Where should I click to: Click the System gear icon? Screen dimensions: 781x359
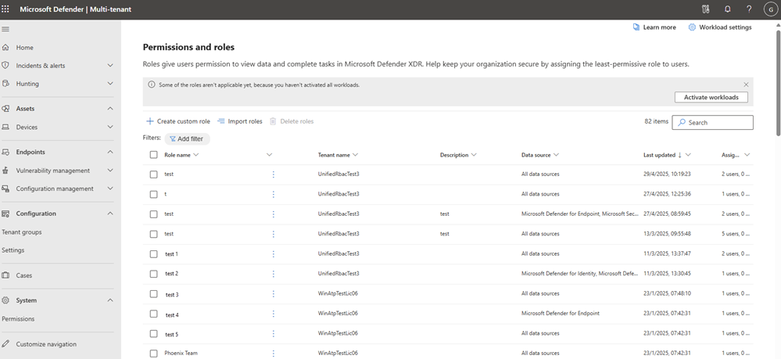(x=6, y=300)
